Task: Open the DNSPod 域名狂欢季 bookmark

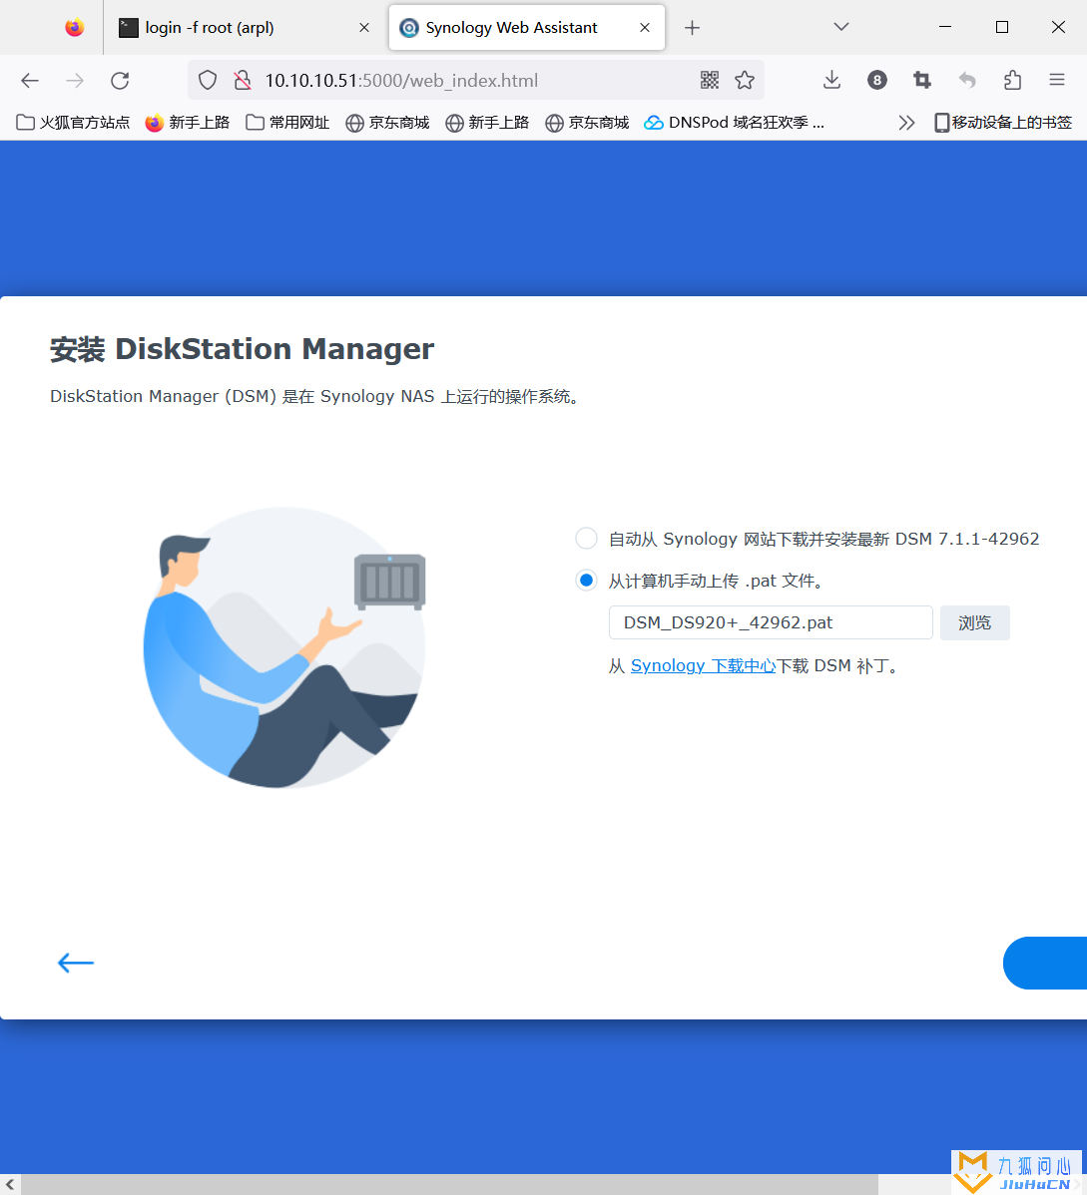Action: 735,123
